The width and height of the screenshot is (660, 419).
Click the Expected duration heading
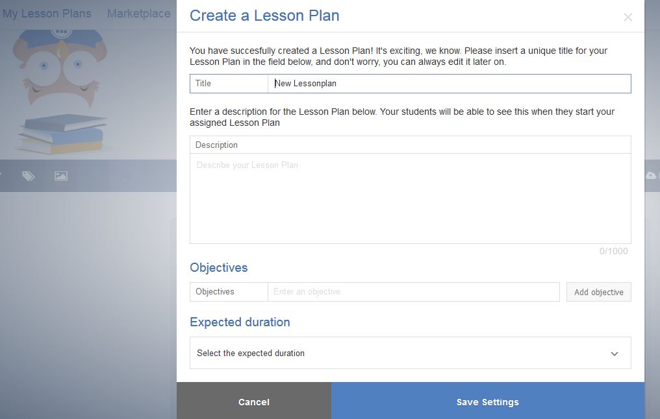point(240,322)
